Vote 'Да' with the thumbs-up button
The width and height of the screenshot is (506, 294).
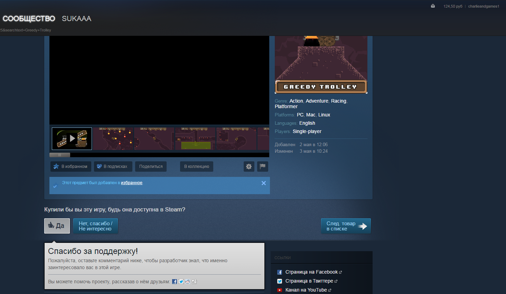pyautogui.click(x=57, y=226)
